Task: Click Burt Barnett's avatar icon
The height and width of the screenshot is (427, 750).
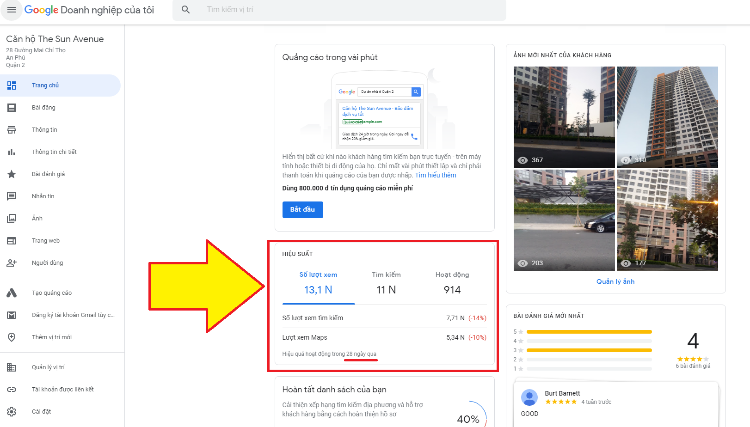Action: pos(529,397)
